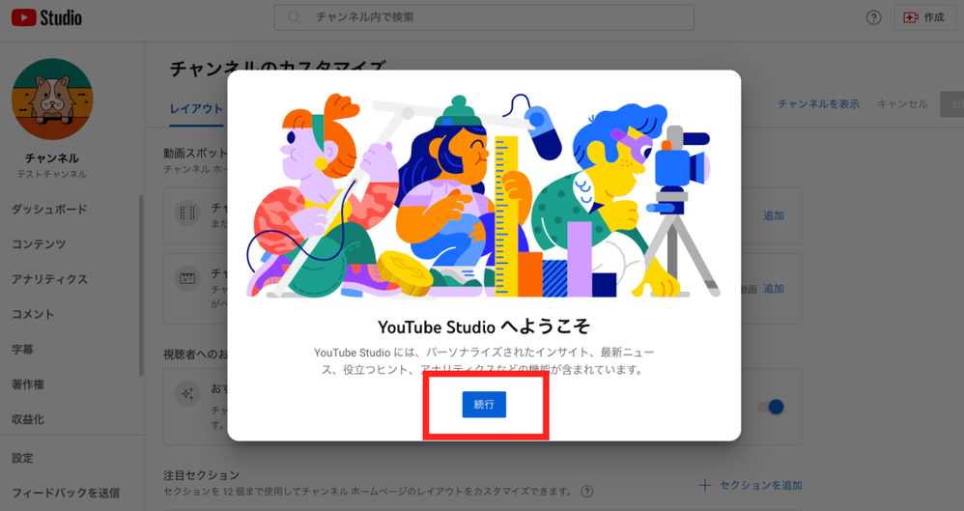This screenshot has width=964, height=511.
Task: Click the sparkle recommendation icon
Action: [186, 393]
